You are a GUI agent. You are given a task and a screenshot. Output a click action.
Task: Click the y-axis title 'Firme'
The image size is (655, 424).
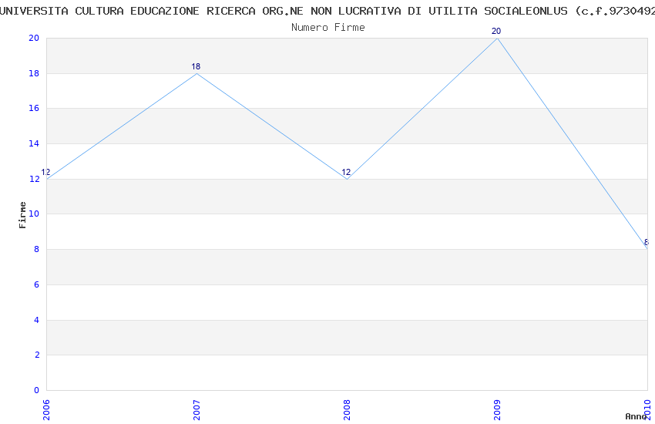click(22, 215)
